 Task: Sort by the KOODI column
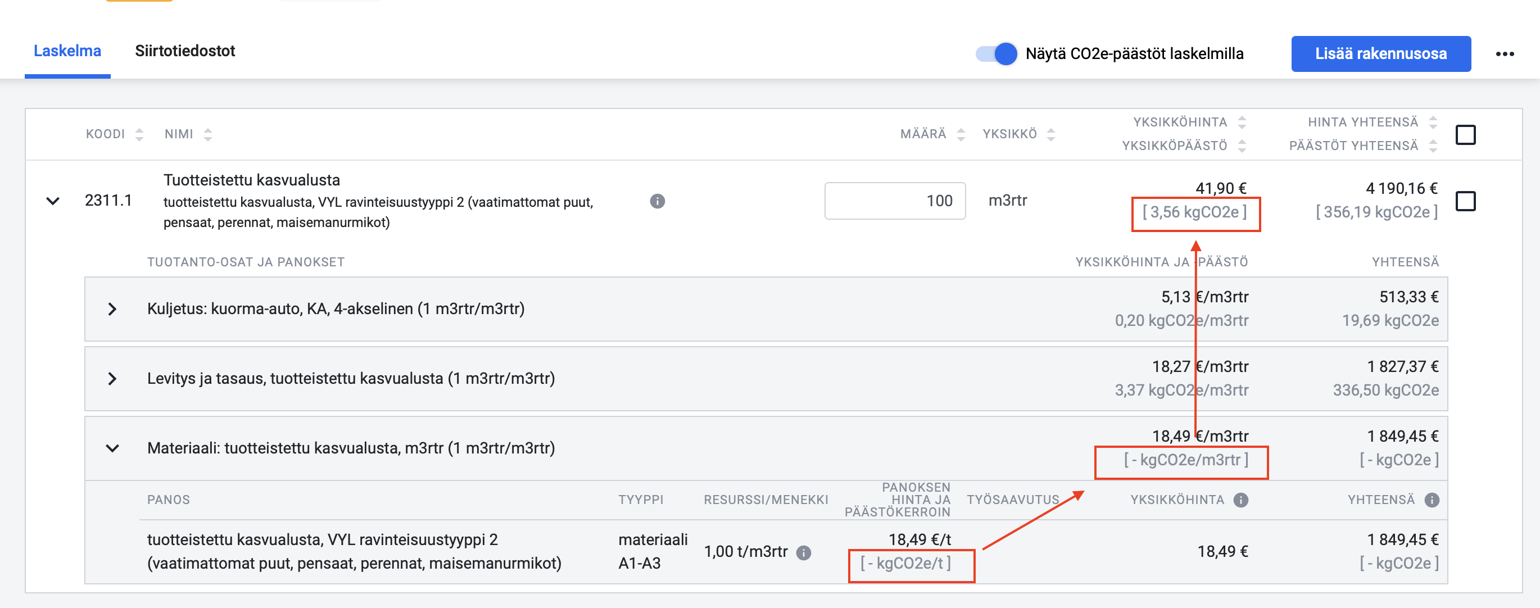coord(139,134)
